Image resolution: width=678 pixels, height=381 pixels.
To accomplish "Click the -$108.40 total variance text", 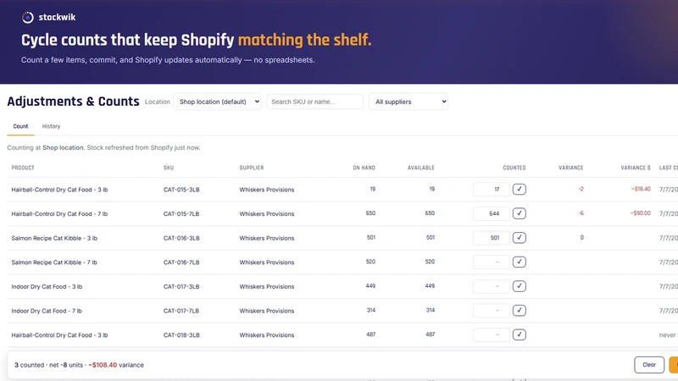I will 103,365.
